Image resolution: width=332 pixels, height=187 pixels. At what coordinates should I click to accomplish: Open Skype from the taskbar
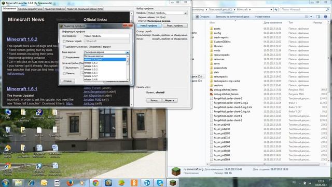pos(160,182)
